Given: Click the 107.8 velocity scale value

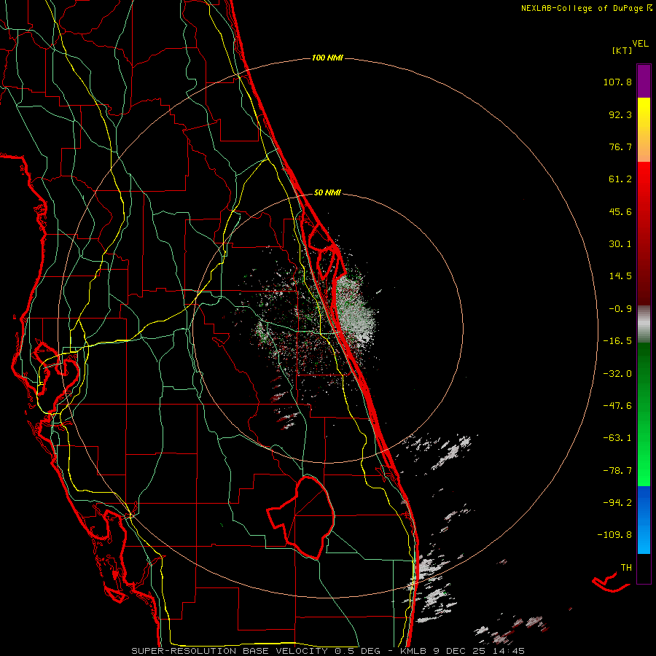Looking at the screenshot, I should click(x=617, y=82).
